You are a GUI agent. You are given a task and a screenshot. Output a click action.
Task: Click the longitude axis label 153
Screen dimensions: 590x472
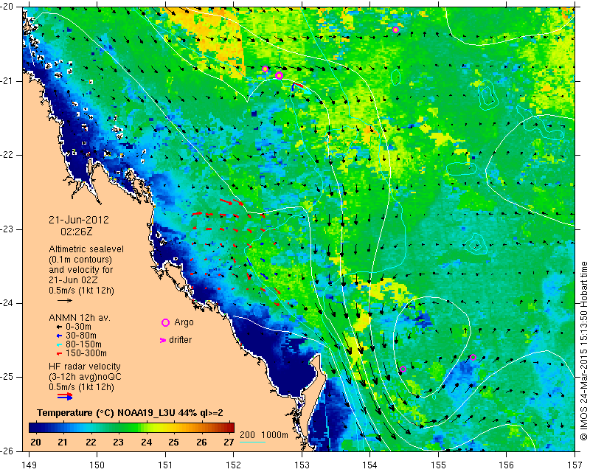[x=302, y=465]
